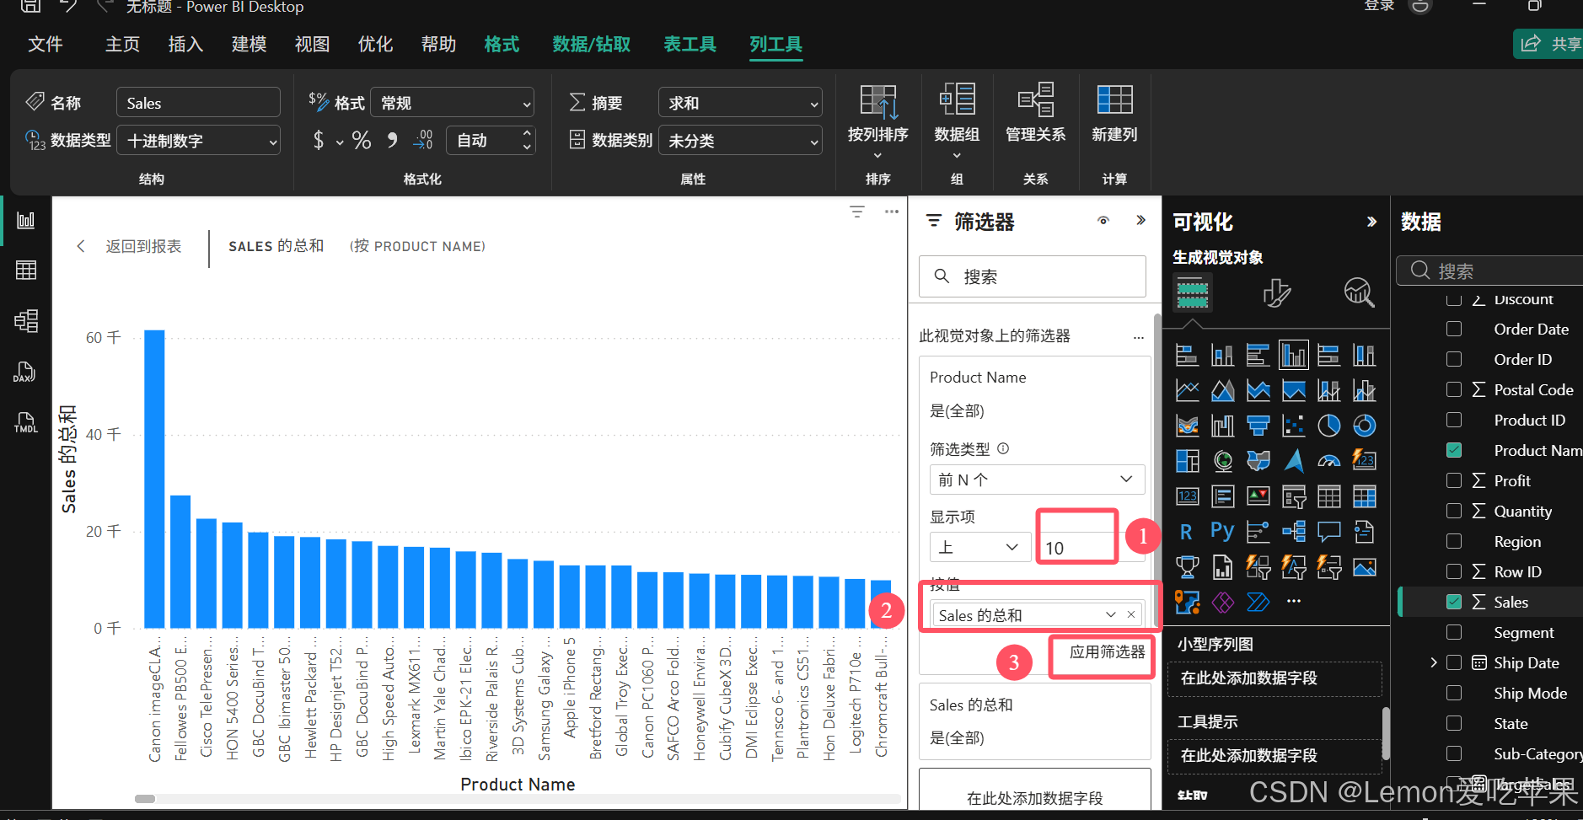This screenshot has width=1583, height=820.
Task: Click the 应用筛选器 apply filter button
Action: tap(1107, 652)
